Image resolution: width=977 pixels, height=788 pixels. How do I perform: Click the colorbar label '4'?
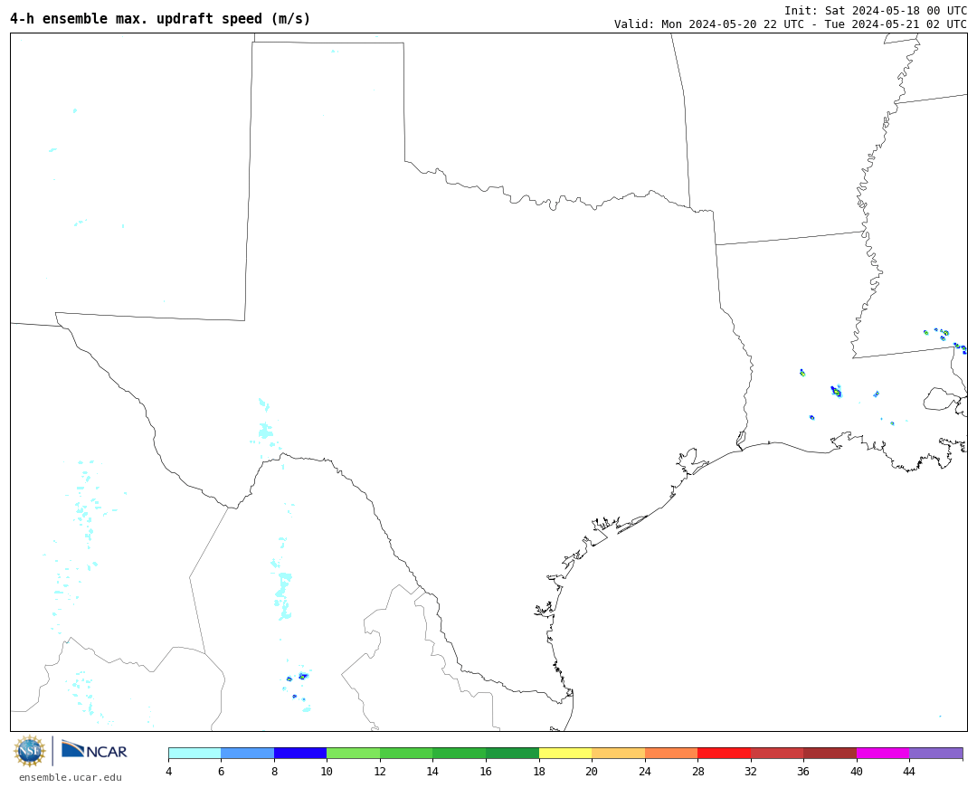[x=168, y=771]
